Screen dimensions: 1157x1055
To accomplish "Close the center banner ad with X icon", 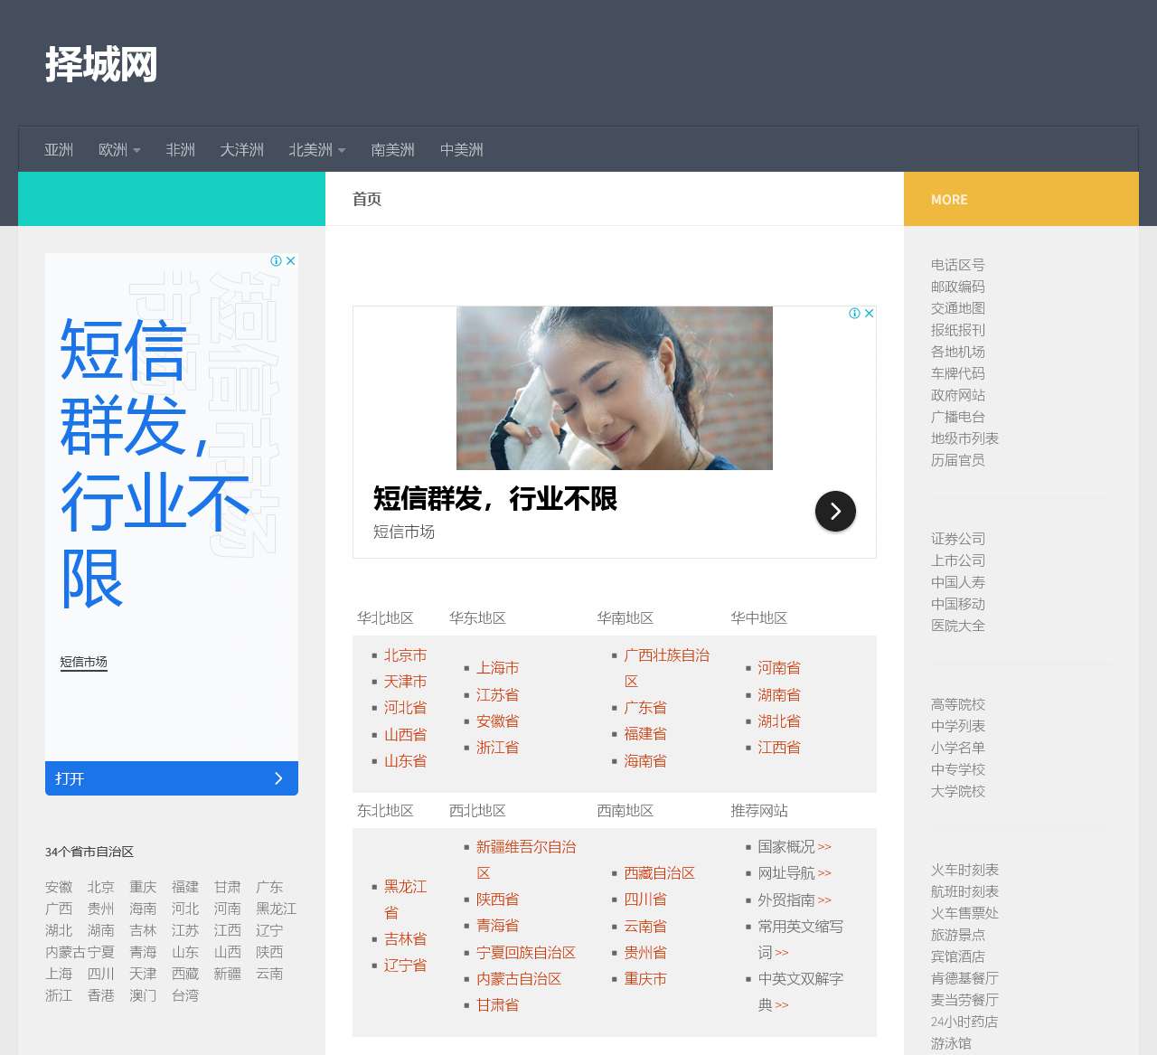I will pos(870,313).
